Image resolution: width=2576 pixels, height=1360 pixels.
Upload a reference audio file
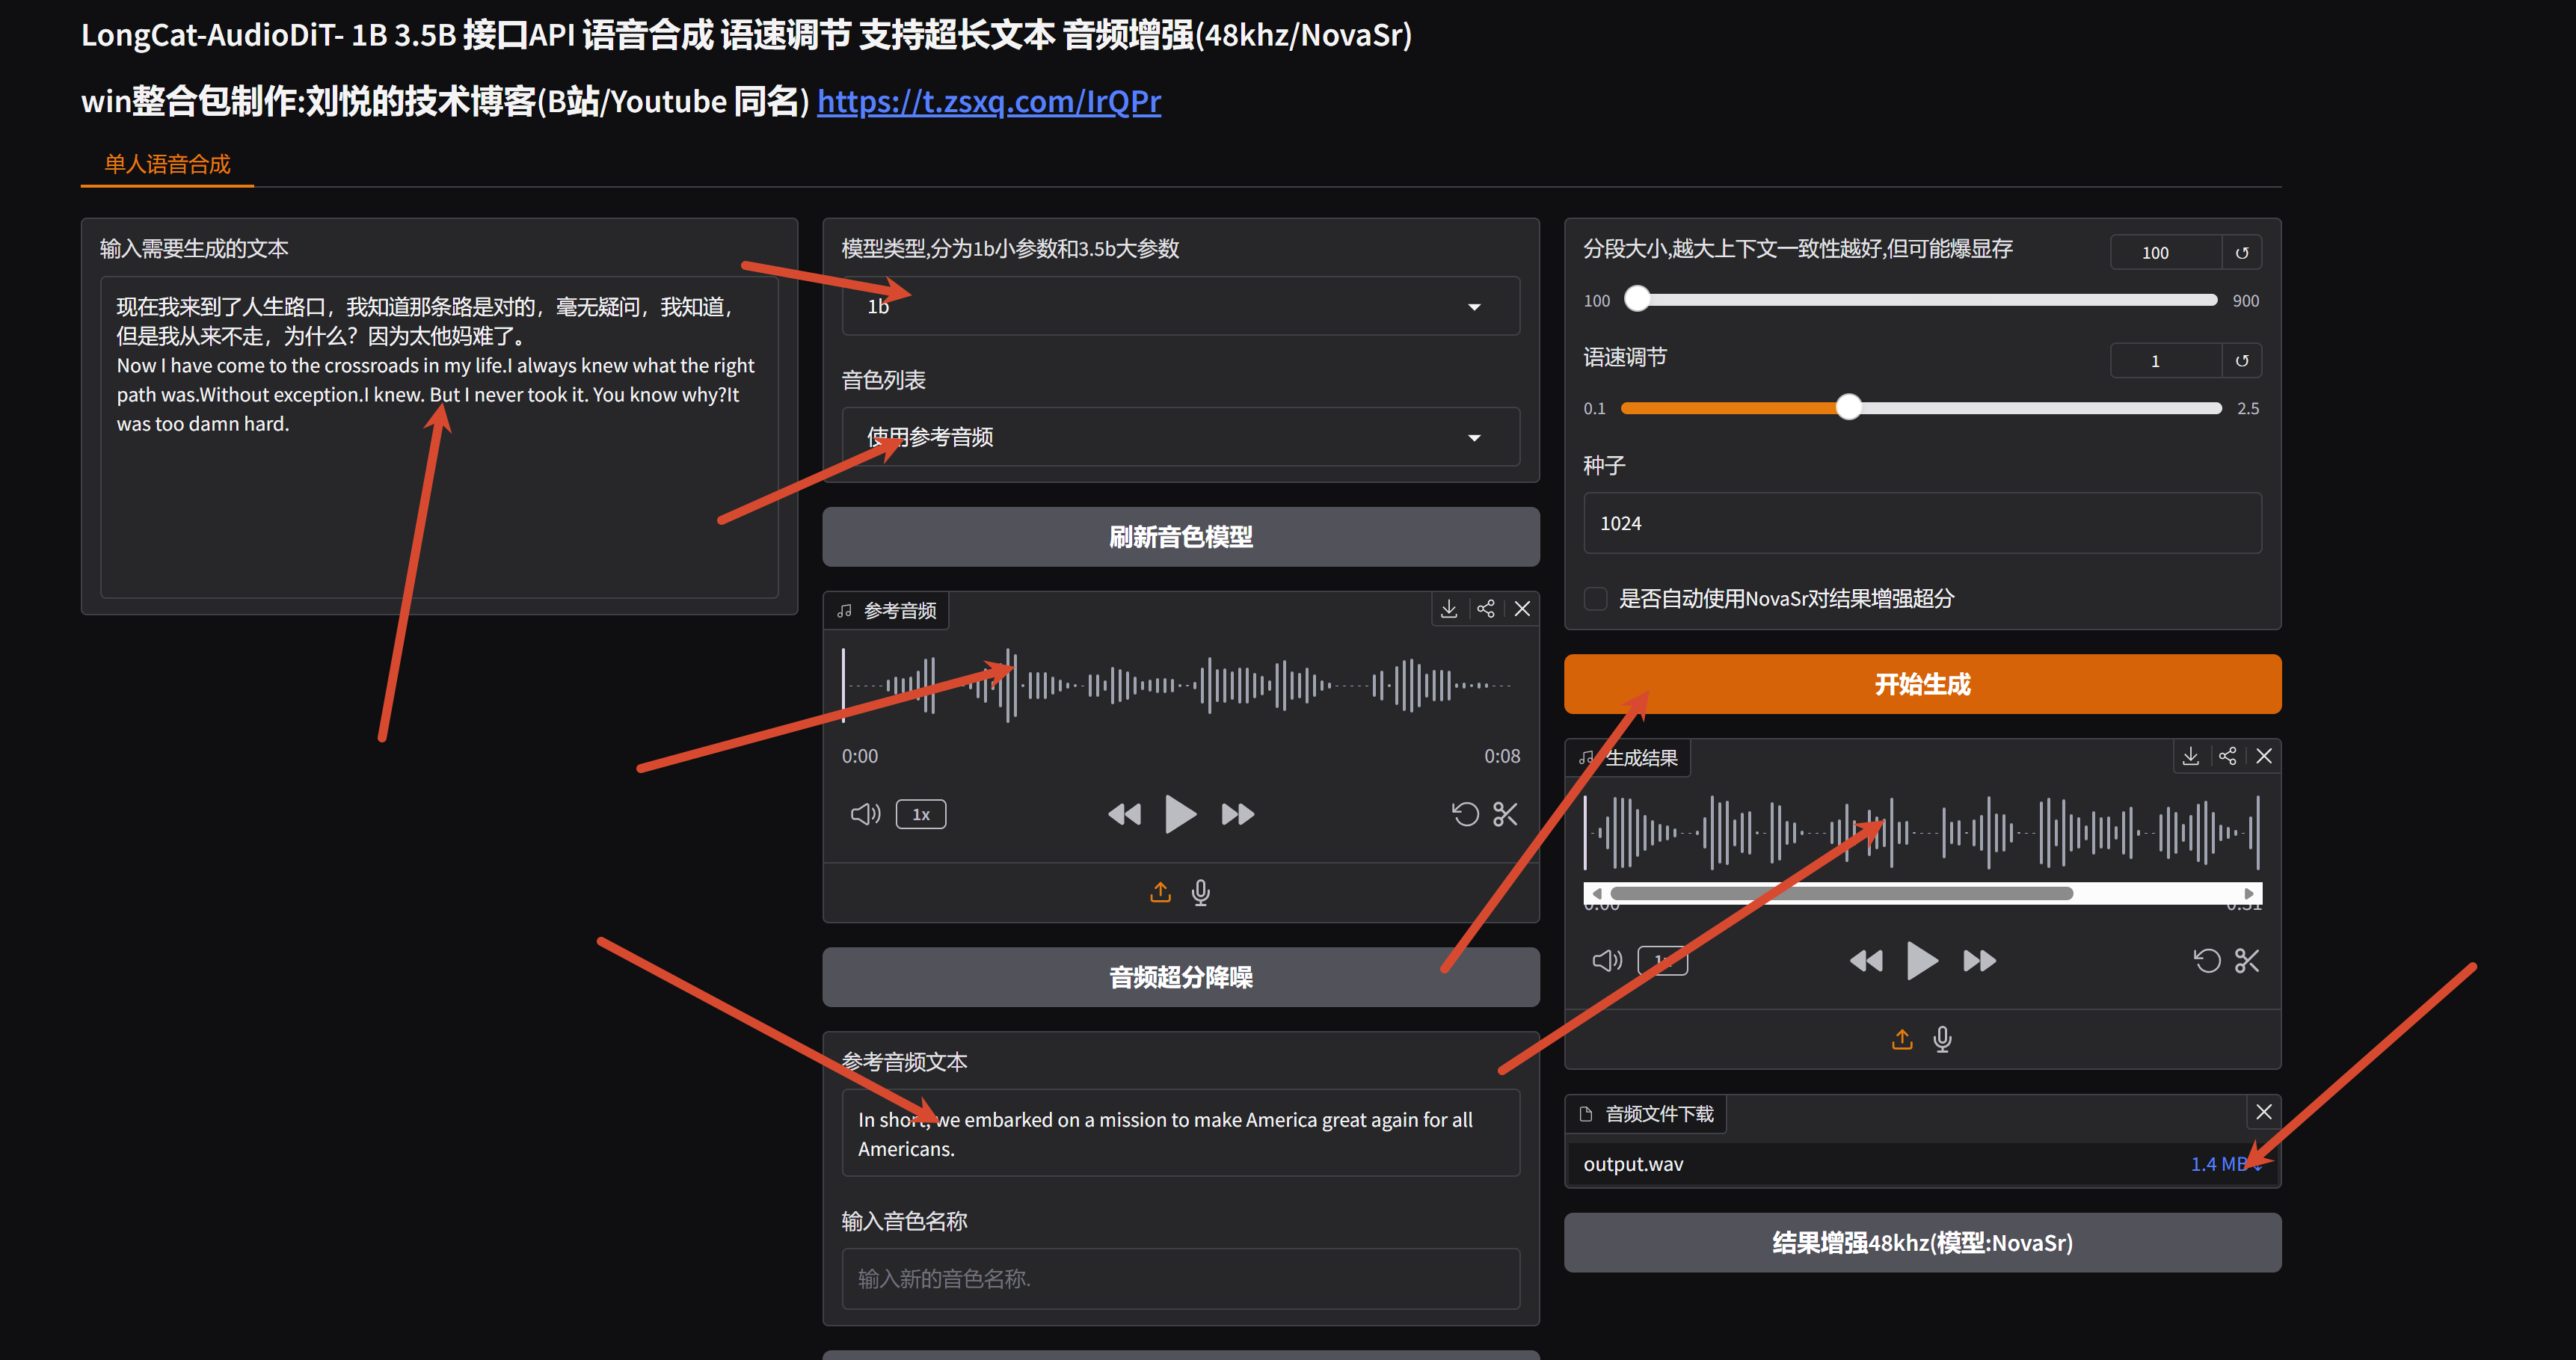pyautogui.click(x=1160, y=892)
